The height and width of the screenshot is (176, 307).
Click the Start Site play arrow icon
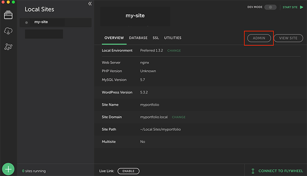302,7
